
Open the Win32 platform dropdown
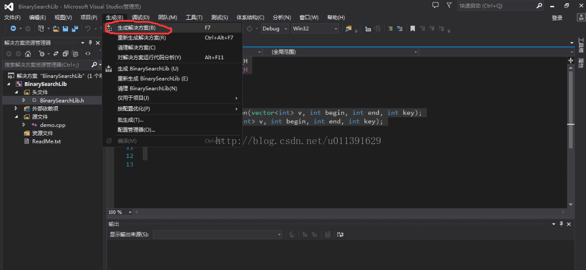315,29
